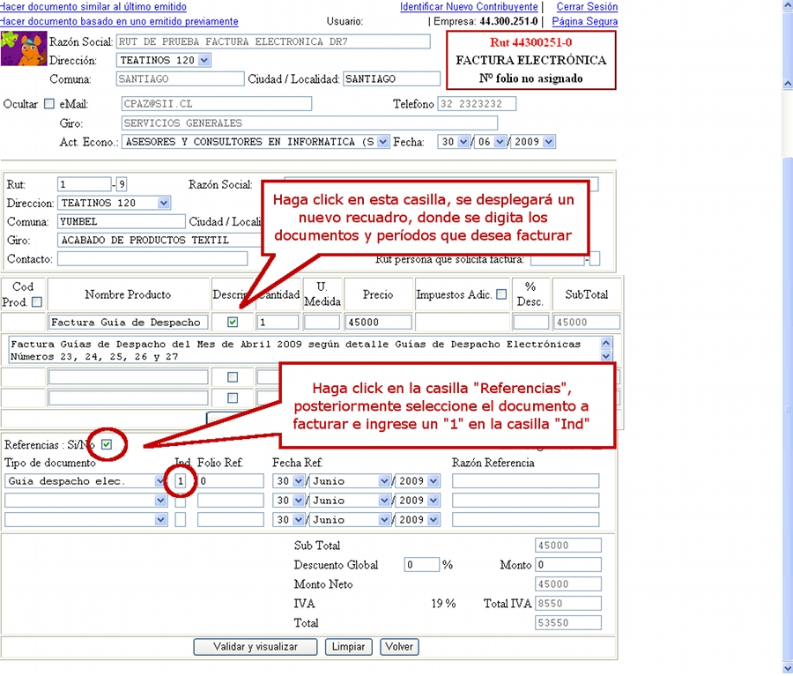
Task: Click the Rut check-digit field containing 9
Action: click(x=122, y=184)
